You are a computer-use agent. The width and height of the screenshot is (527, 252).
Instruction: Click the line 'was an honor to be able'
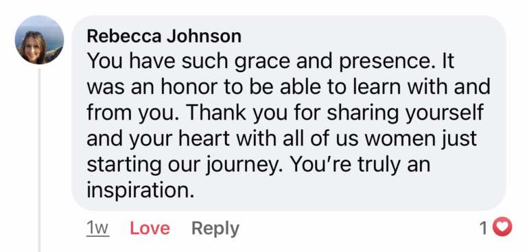tap(289, 87)
